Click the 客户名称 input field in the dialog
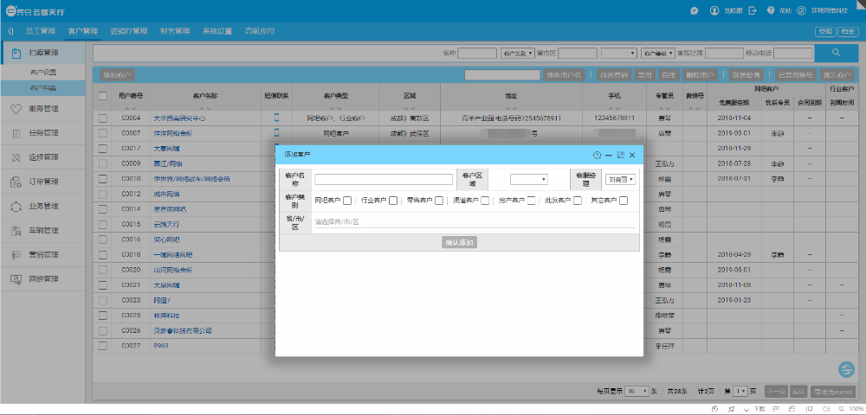Viewport: 866px width, 415px height. [384, 179]
